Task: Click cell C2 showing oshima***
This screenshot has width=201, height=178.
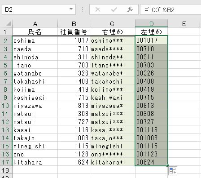Action: (112, 40)
